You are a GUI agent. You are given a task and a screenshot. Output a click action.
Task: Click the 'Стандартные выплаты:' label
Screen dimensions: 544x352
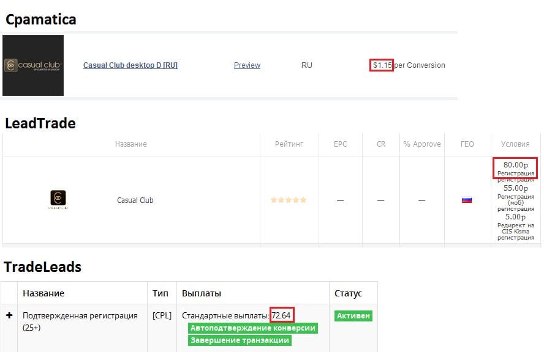(x=225, y=315)
